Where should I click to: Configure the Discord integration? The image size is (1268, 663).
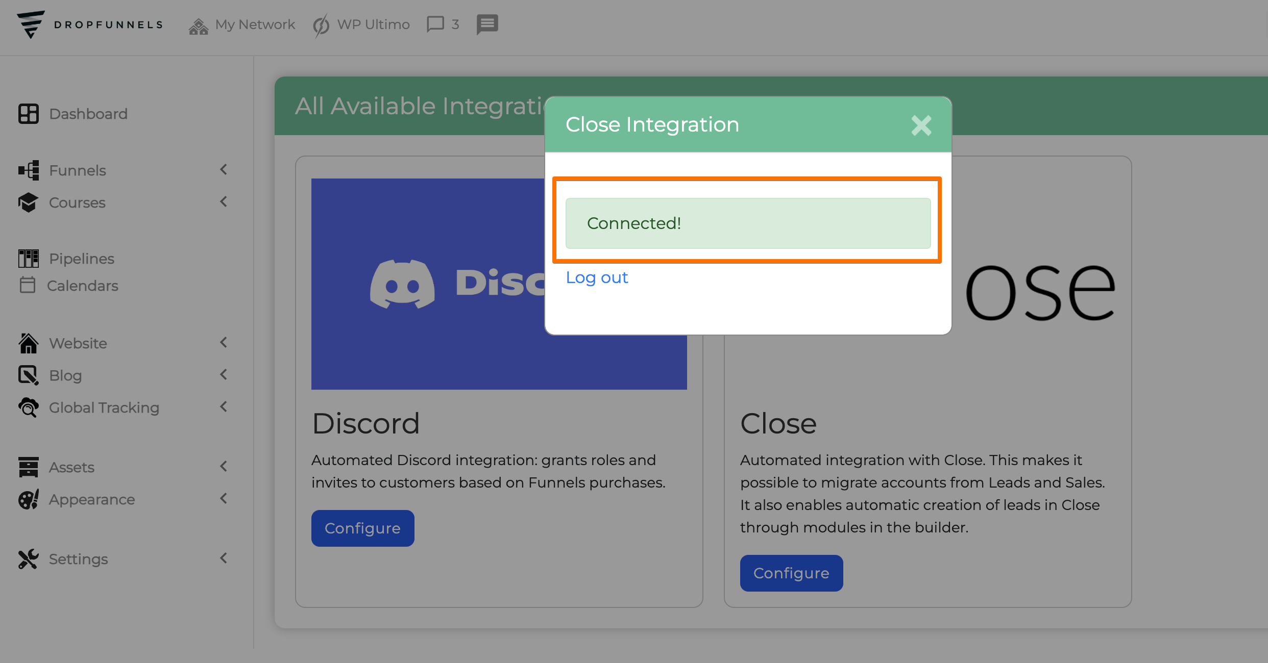point(363,528)
